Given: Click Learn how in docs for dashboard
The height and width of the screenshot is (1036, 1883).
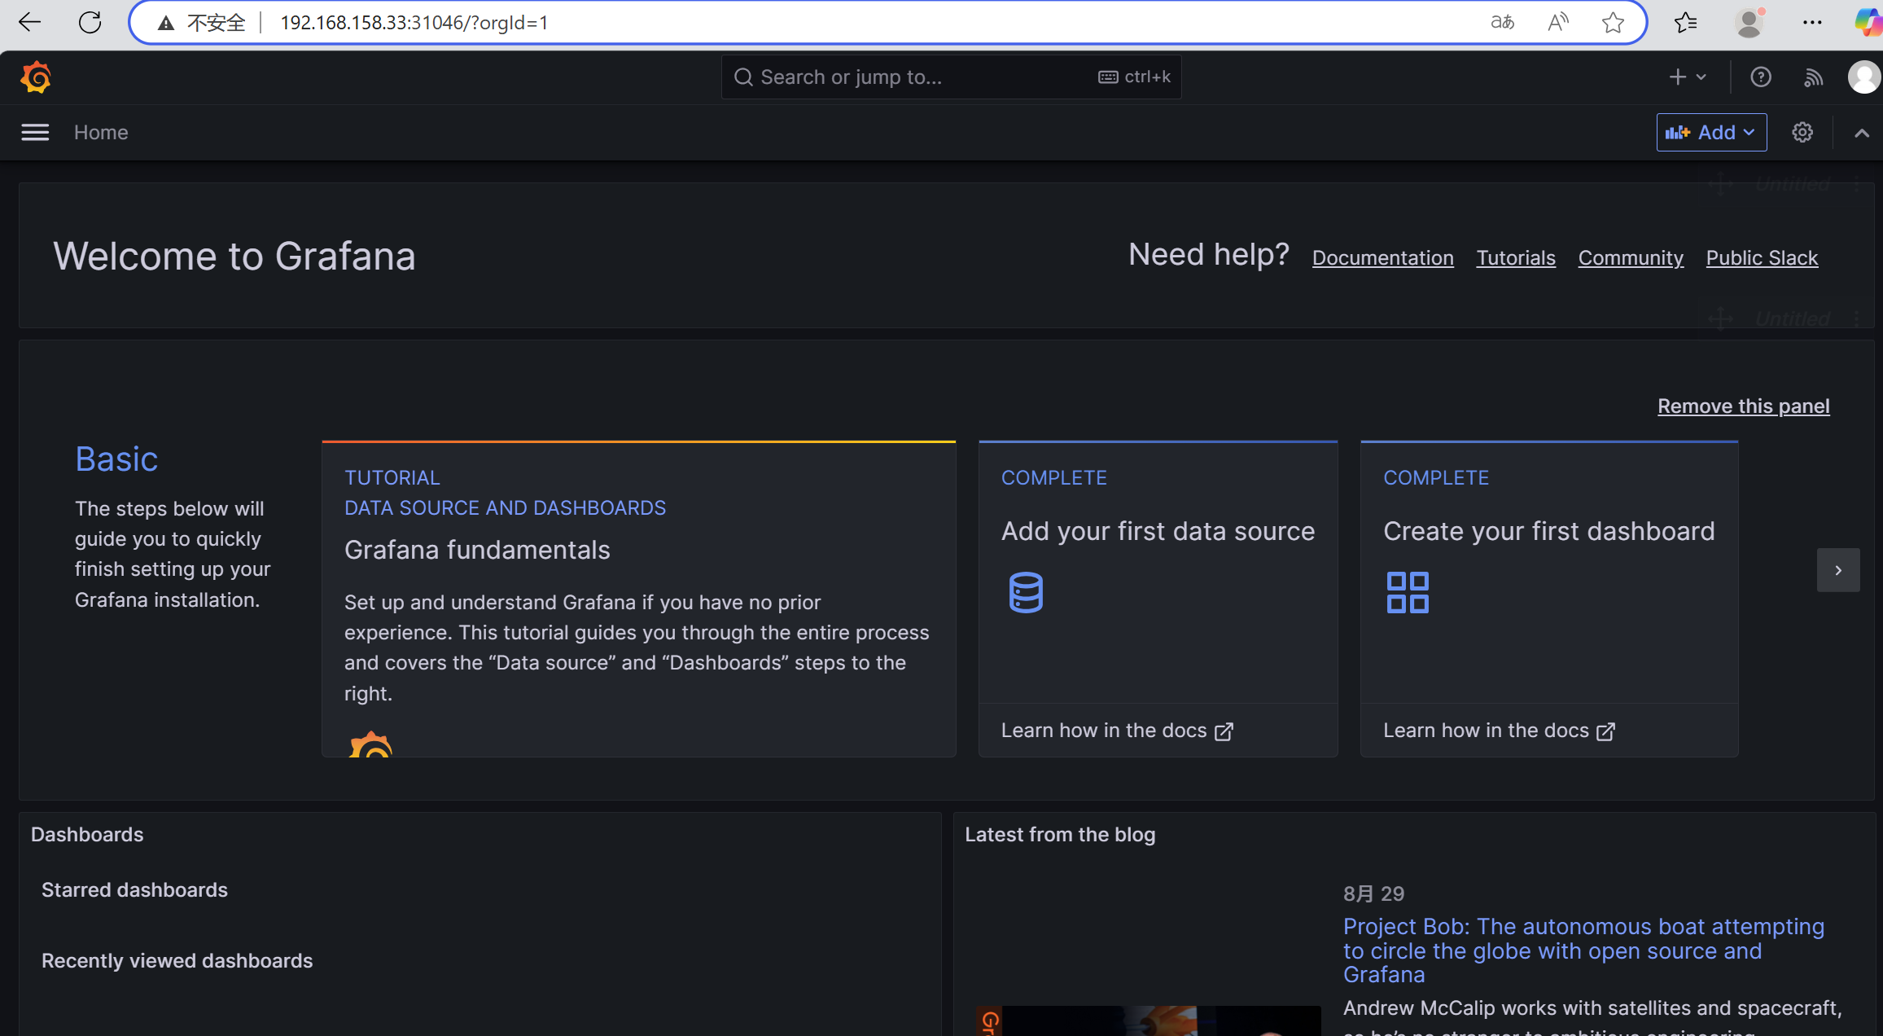Looking at the screenshot, I should [x=1499, y=731].
